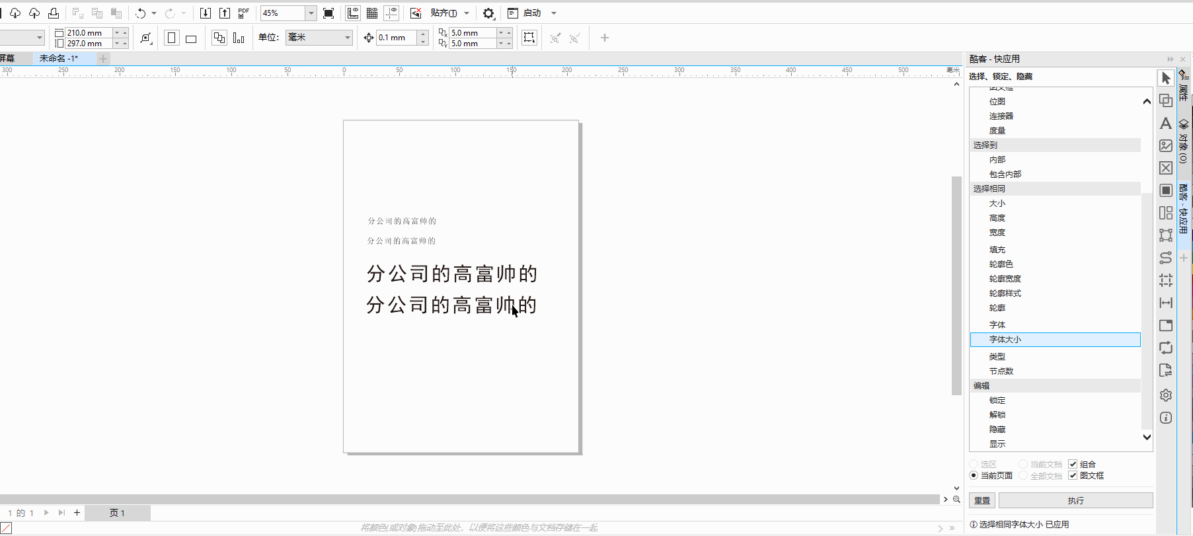
Task: Click the print icon in toolbar
Action: point(54,13)
